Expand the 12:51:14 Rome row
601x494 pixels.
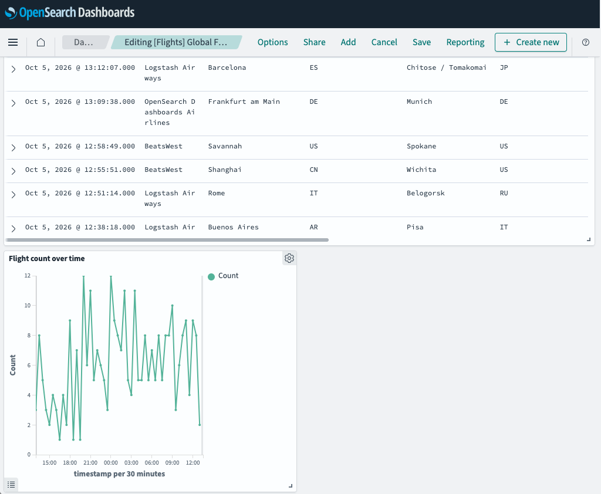coord(13,195)
